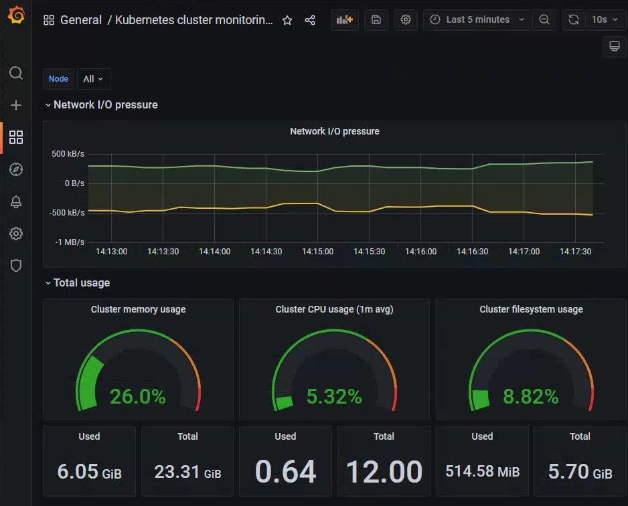Click the Grafana logo home icon
This screenshot has width=628, height=506.
tap(16, 16)
